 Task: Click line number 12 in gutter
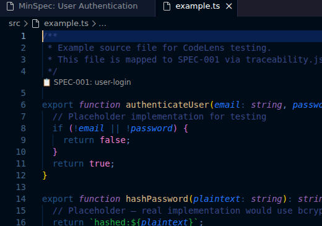pyautogui.click(x=21, y=175)
